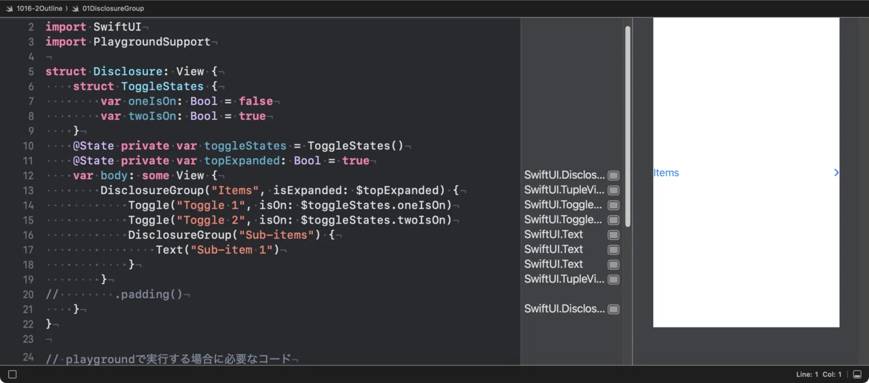Click the results sidebar vertical scrollbar
Screen dimensions: 869x383
(628, 126)
